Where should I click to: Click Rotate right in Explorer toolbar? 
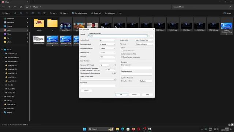click(110, 13)
